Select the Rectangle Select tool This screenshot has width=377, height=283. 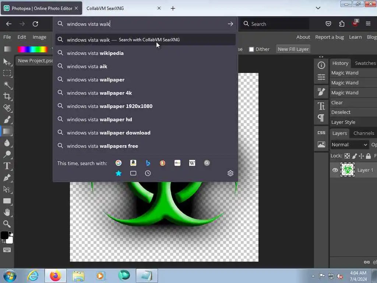(7, 73)
